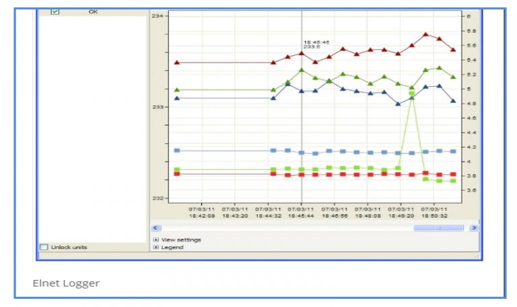Enable the Unlock units checkbox
This screenshot has width=517, height=307.
coord(44,247)
